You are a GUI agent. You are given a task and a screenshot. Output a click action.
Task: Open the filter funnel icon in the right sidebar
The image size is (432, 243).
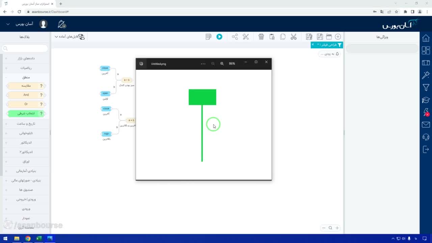click(x=426, y=87)
